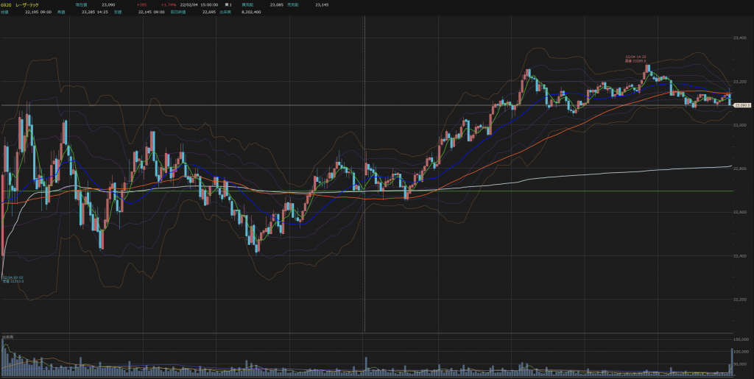
Task: Click the 出来高 volume panel label
Action: pos(7,337)
